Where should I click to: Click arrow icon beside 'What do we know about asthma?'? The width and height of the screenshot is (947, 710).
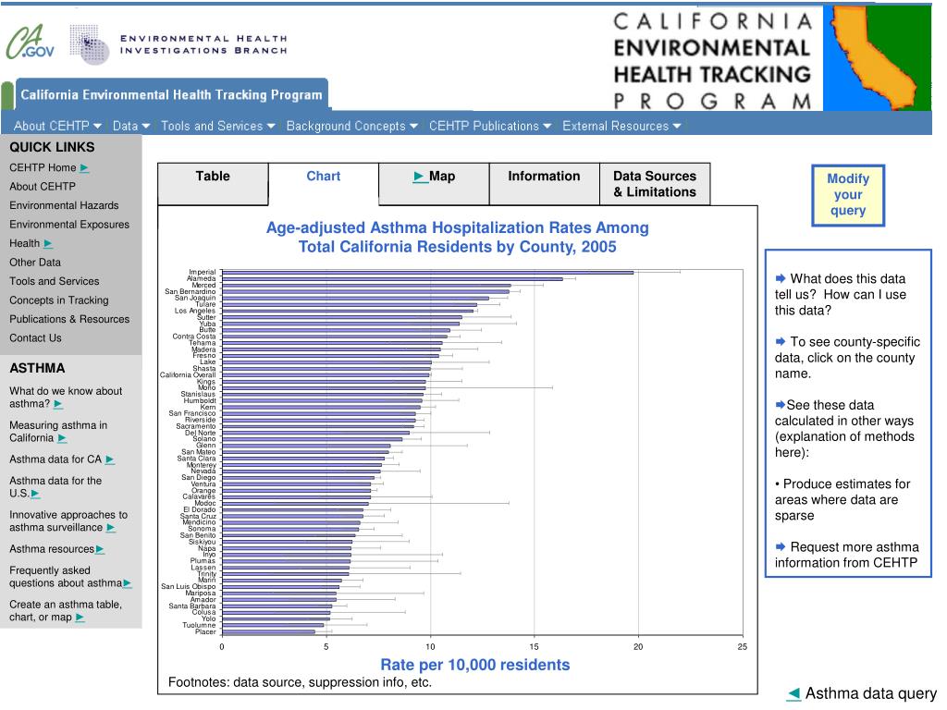pos(58,405)
